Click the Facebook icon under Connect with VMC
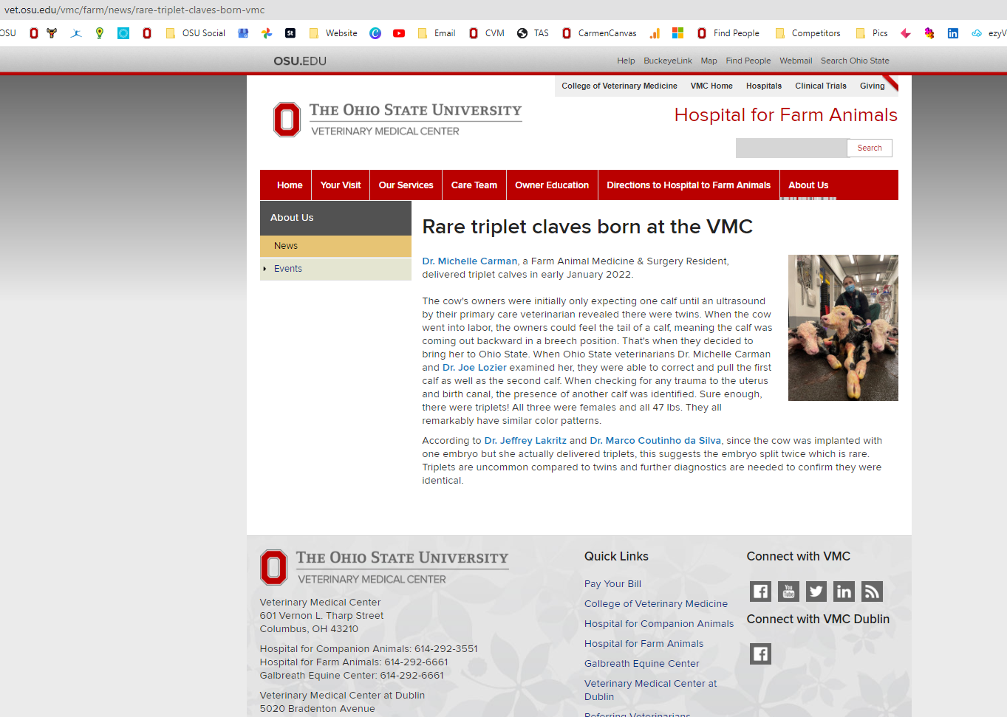The height and width of the screenshot is (717, 1007). tap(760, 591)
